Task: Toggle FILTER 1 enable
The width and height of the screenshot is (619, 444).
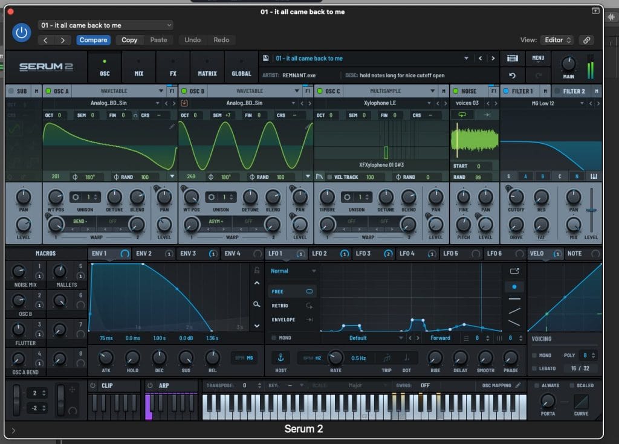Action: point(506,91)
